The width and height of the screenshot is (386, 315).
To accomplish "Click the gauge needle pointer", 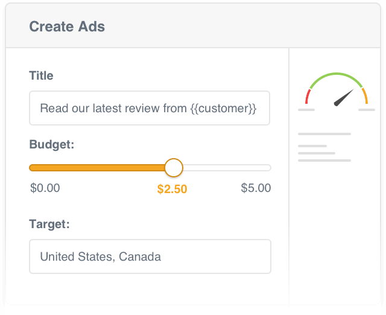I will pos(344,98).
